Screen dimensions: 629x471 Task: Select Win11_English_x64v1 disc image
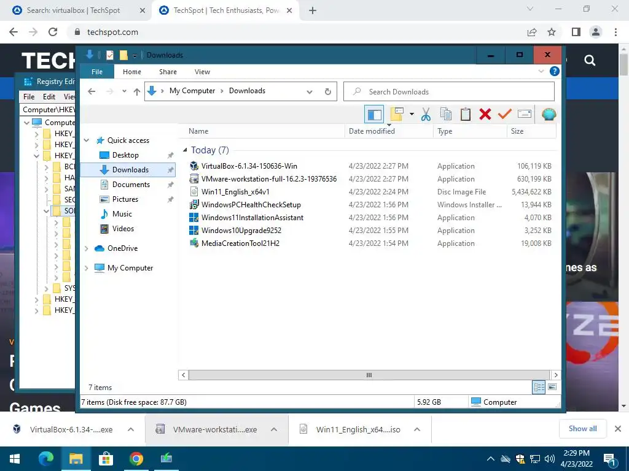(235, 191)
